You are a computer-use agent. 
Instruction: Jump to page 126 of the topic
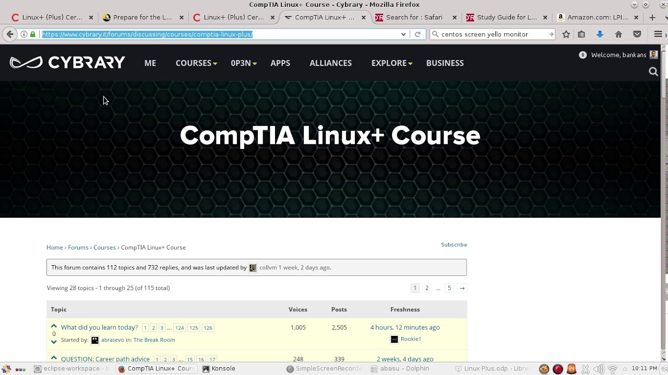point(208,328)
